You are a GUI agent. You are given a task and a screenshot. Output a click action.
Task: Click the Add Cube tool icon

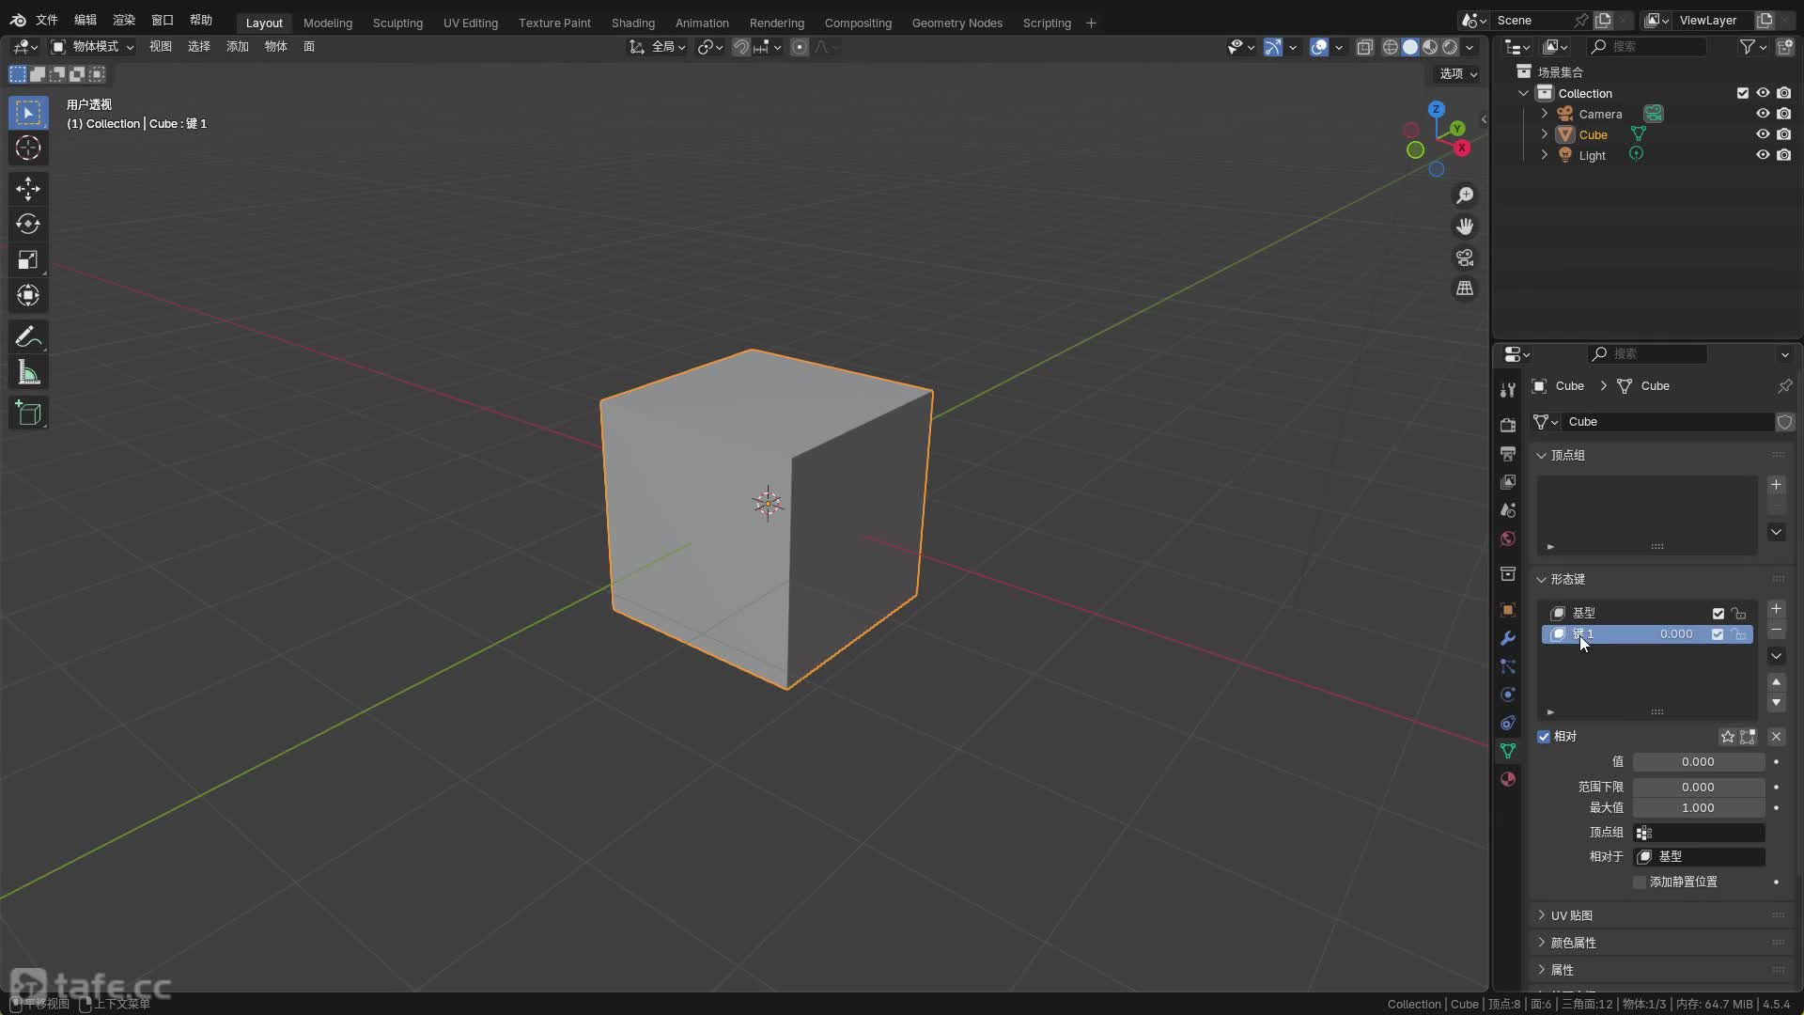click(27, 414)
